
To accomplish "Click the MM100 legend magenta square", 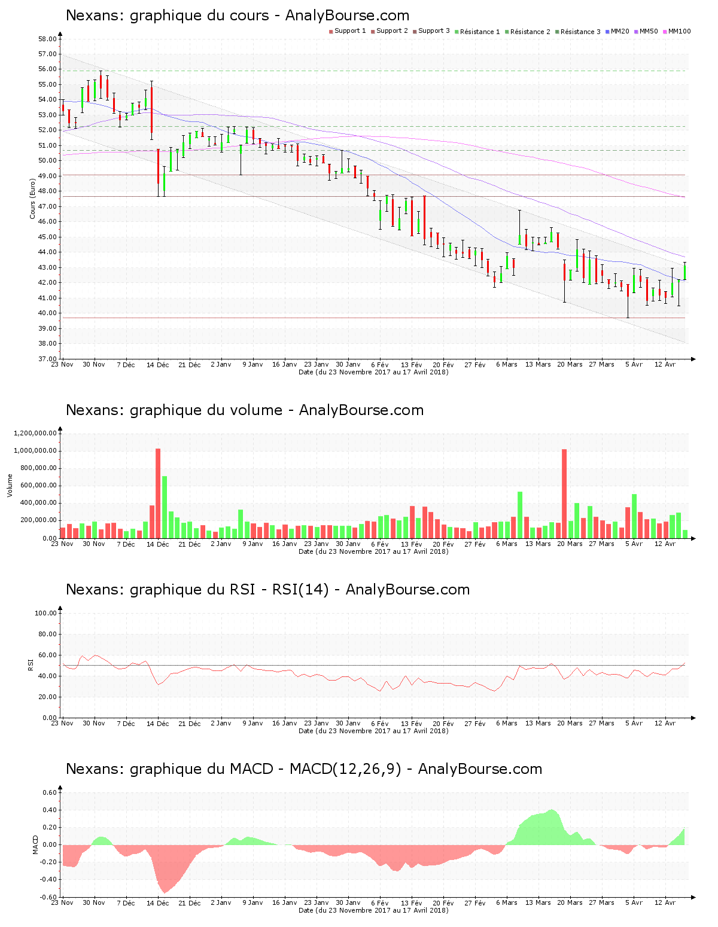I will (665, 32).
